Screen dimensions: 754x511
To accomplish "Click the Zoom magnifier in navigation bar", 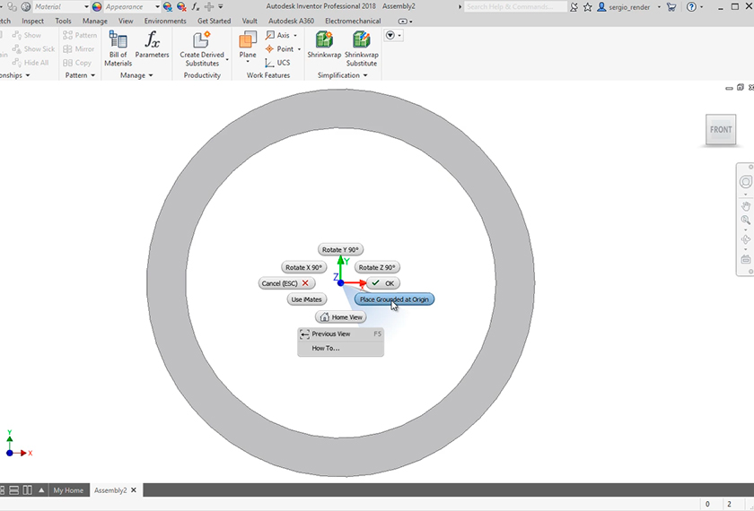I will tap(745, 221).
